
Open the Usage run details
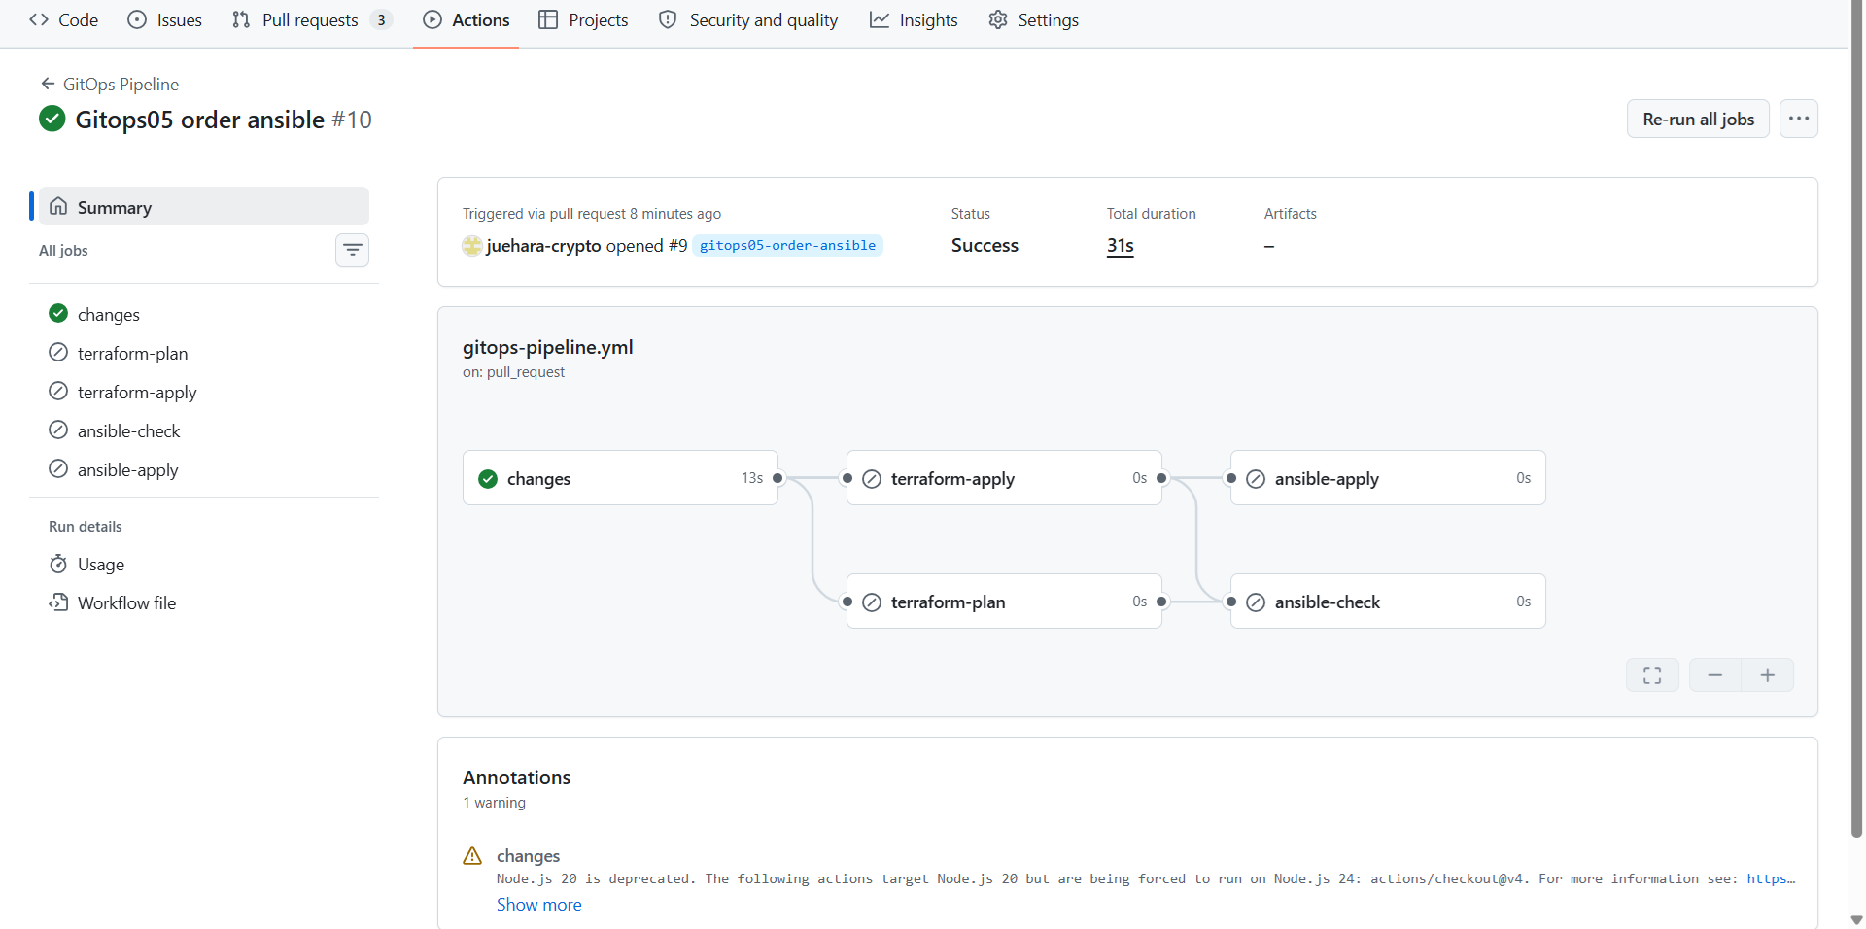pyautogui.click(x=204, y=564)
